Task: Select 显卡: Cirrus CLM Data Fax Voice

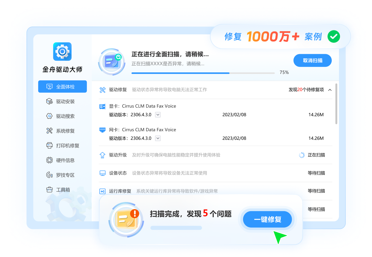Action: coord(142,106)
